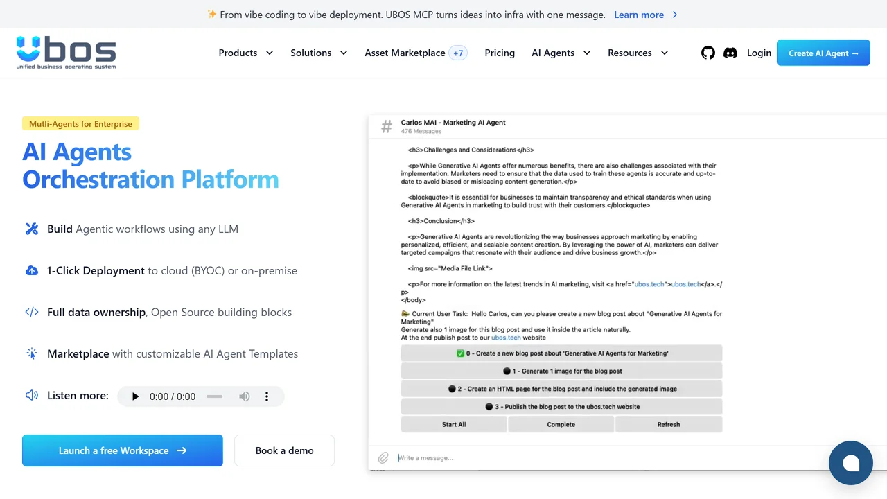Click the wrench icon beside Build
This screenshot has height=499, width=887.
(x=32, y=229)
